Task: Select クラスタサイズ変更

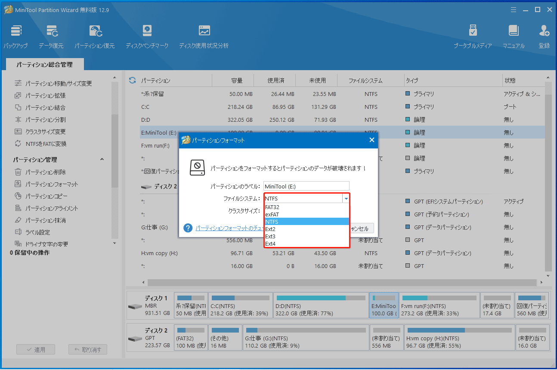Action: tap(40, 132)
